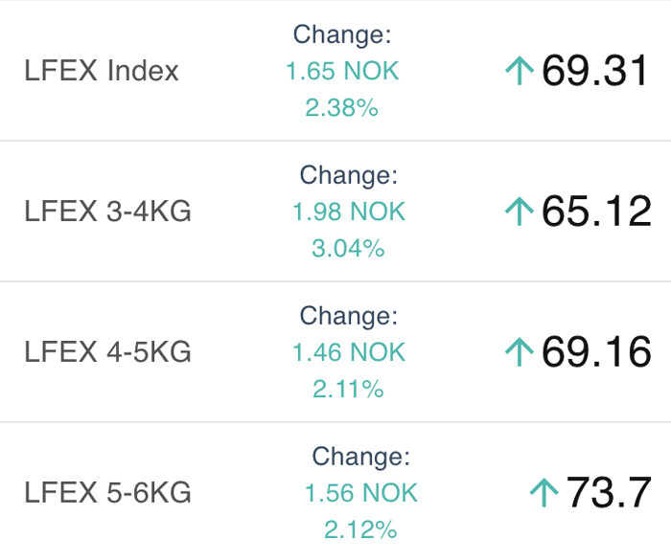This screenshot has width=671, height=560.
Task: Click the 2.11% change percentage
Action: [348, 389]
